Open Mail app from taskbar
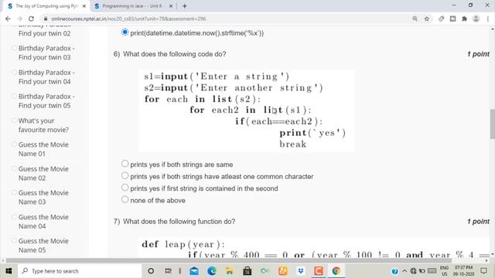The height and width of the screenshot is (278, 495). click(194, 271)
